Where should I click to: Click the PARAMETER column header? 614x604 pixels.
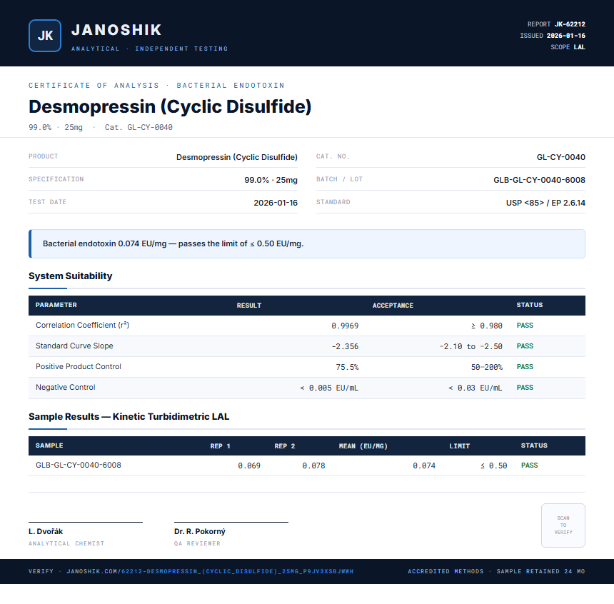[56, 305]
